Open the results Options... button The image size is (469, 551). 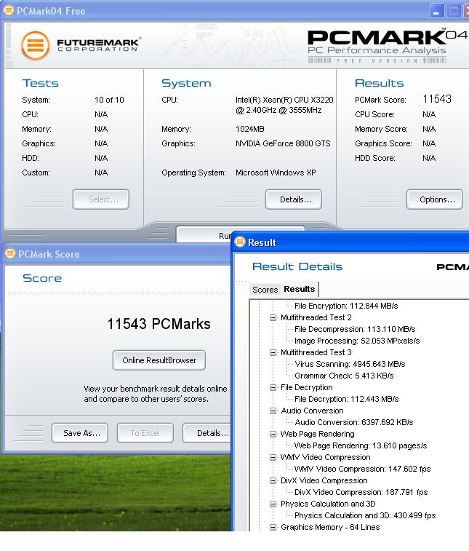[x=435, y=199]
